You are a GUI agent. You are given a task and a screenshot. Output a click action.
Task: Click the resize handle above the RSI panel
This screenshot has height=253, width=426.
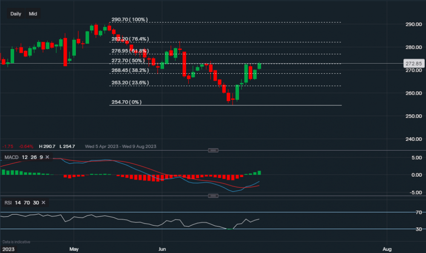(213, 195)
